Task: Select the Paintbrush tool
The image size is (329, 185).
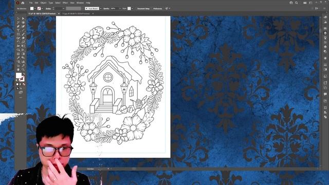Action: click(x=23, y=34)
